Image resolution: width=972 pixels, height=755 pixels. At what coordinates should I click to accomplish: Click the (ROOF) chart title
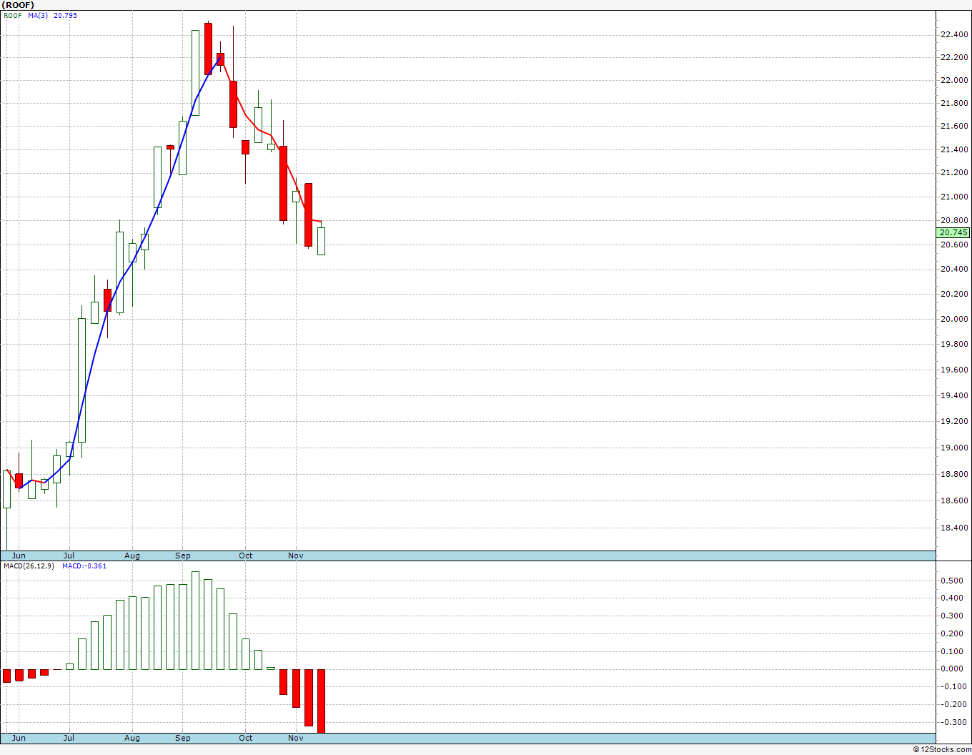[18, 4]
